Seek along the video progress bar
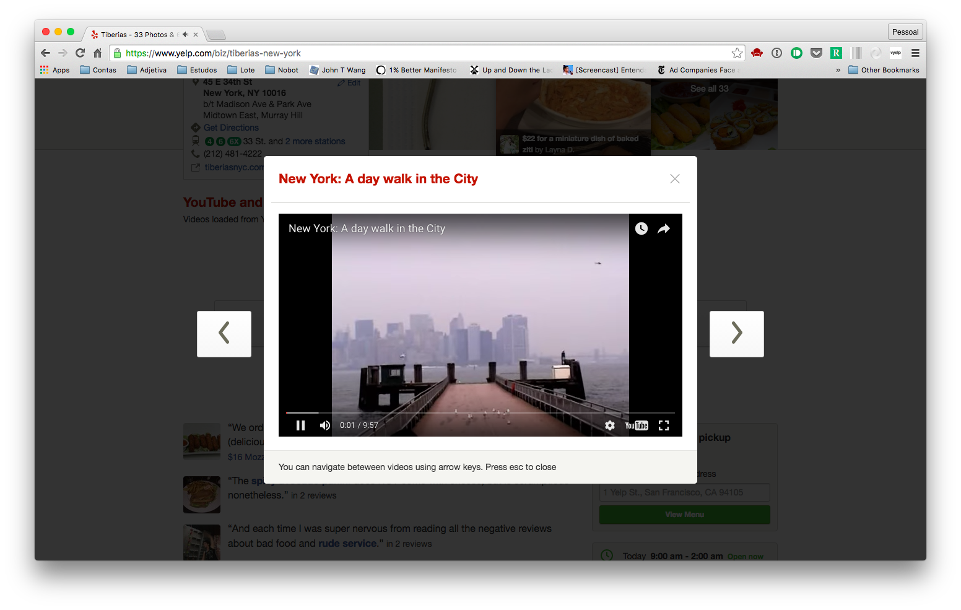The height and width of the screenshot is (610, 961). tap(480, 412)
